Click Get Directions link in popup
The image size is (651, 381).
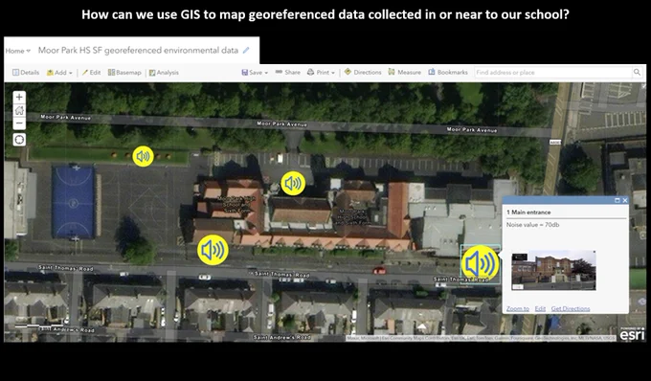click(571, 308)
